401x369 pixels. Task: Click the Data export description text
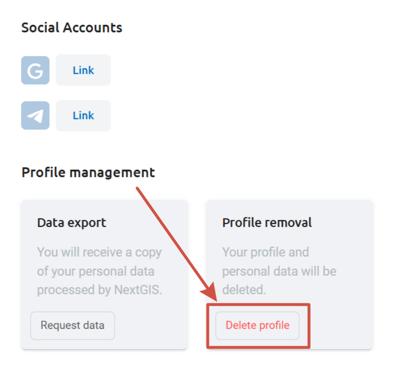pyautogui.click(x=100, y=271)
